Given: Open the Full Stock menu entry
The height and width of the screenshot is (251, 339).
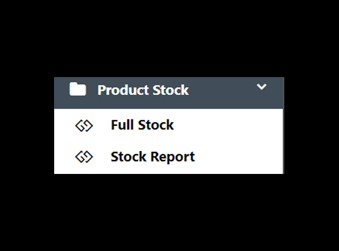Looking at the screenshot, I should [168, 125].
